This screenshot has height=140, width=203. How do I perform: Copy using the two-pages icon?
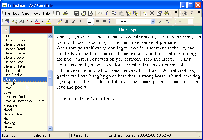click(x=114, y=13)
